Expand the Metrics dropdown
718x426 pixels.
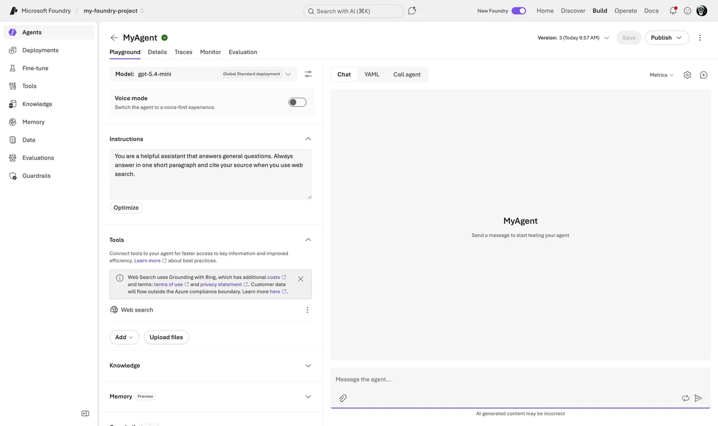(x=662, y=75)
